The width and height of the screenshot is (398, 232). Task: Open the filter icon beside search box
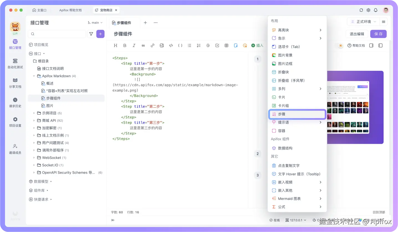point(91,34)
